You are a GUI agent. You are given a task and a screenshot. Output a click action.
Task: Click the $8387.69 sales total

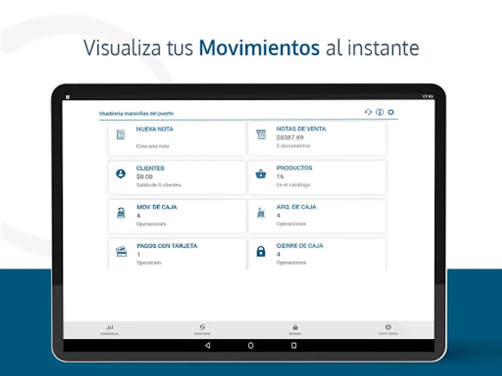(x=290, y=137)
